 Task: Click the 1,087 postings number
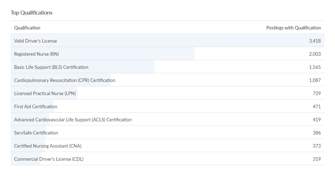(x=314, y=80)
